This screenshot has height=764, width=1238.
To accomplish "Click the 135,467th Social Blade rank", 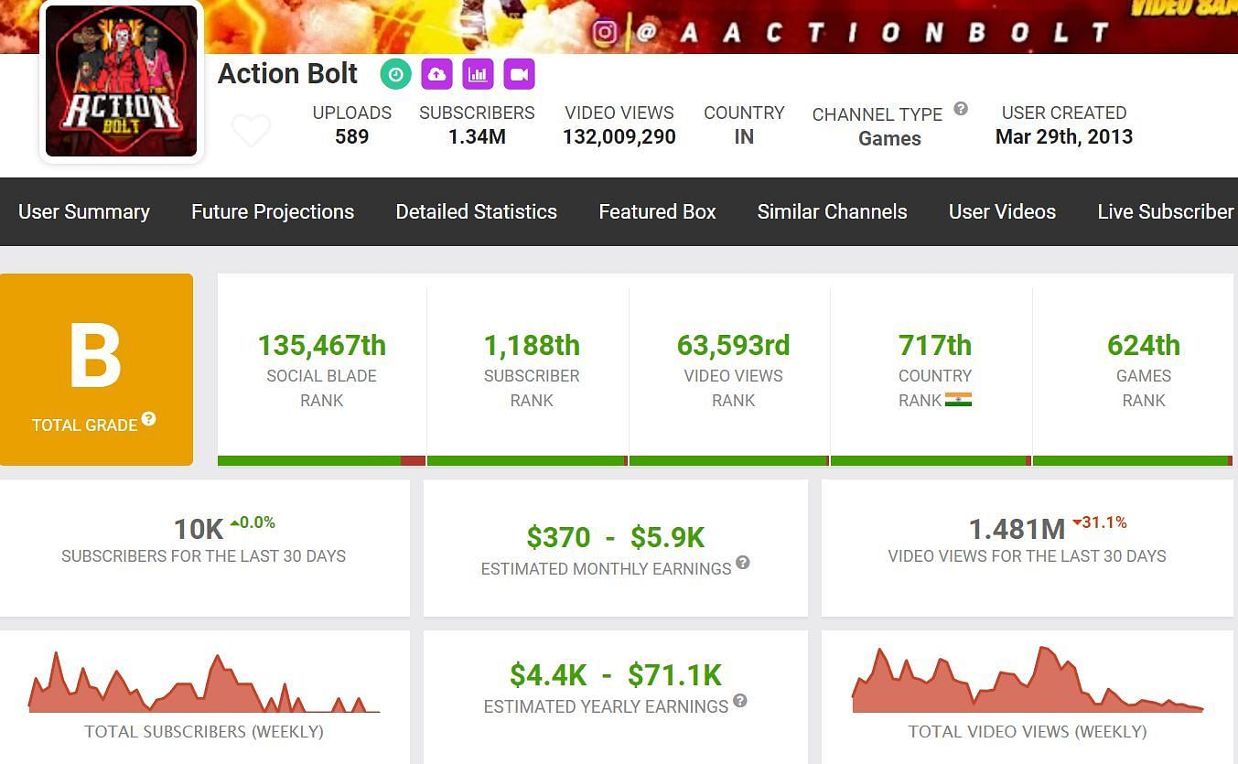I will point(322,346).
